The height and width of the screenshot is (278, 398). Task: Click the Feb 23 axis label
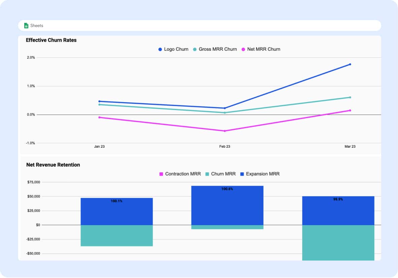point(225,147)
